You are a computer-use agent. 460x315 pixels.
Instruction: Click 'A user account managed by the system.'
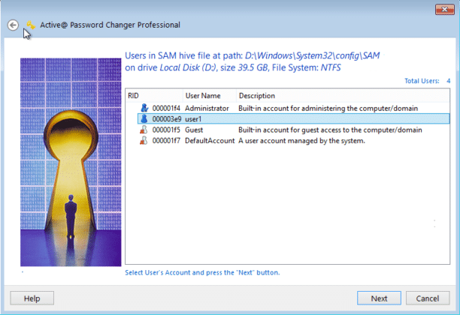coord(301,141)
